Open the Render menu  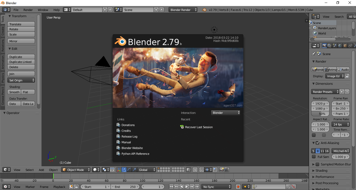tap(28, 10)
